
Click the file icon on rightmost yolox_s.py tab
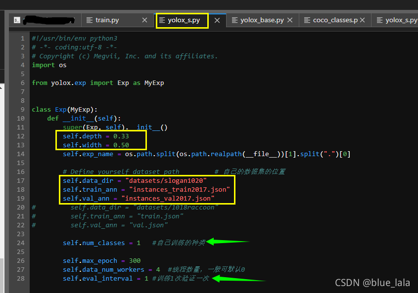[x=379, y=20]
